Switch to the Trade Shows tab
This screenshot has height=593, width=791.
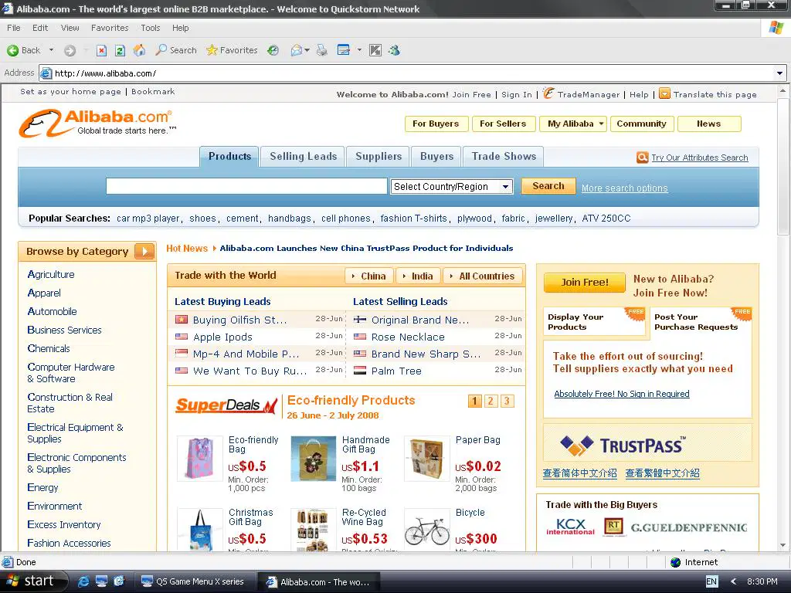click(504, 156)
